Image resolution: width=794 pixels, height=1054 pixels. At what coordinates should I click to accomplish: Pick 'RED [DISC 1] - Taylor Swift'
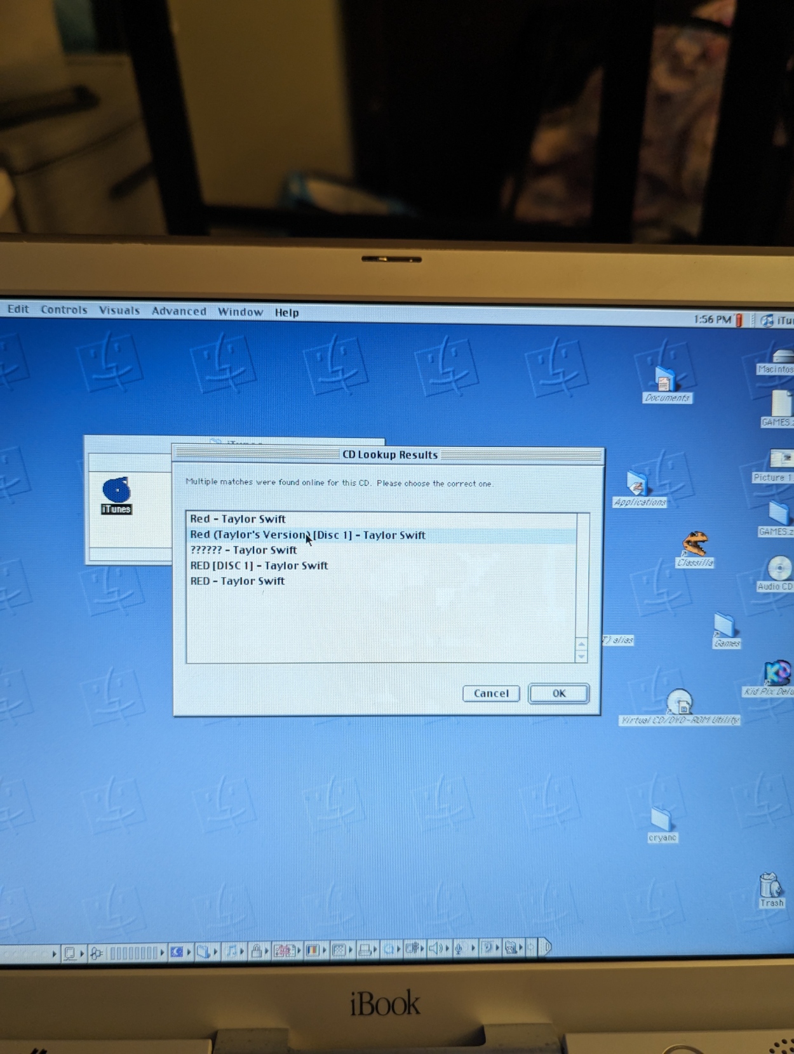(381, 565)
